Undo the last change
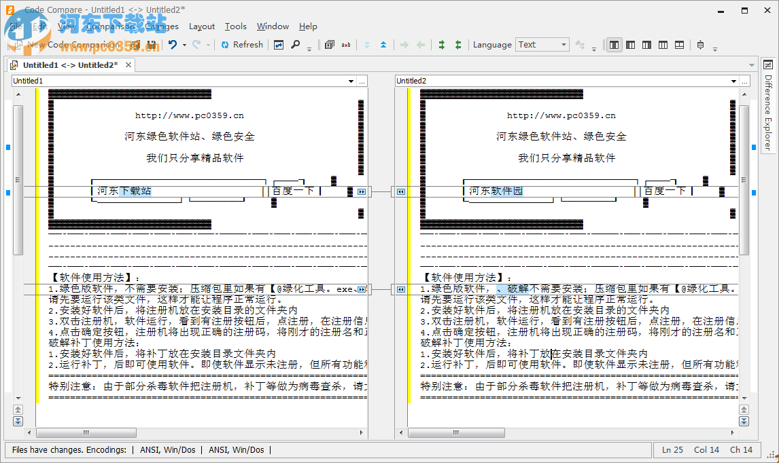 tap(174, 44)
